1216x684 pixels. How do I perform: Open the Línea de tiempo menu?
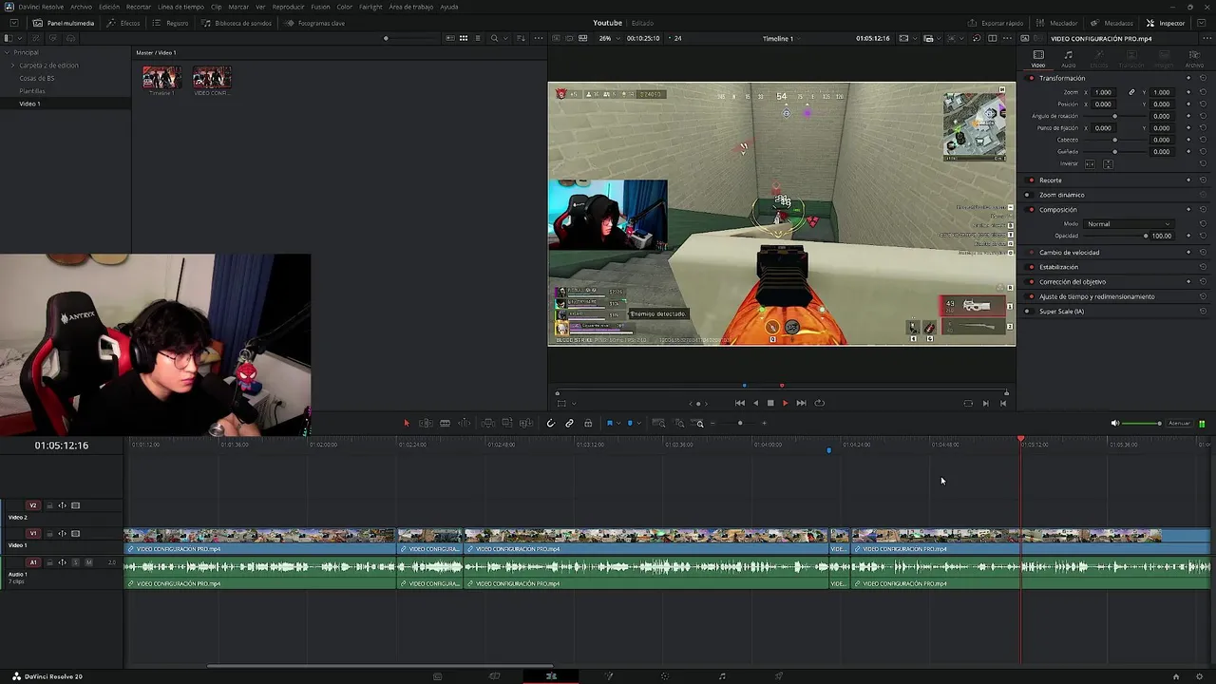[180, 7]
